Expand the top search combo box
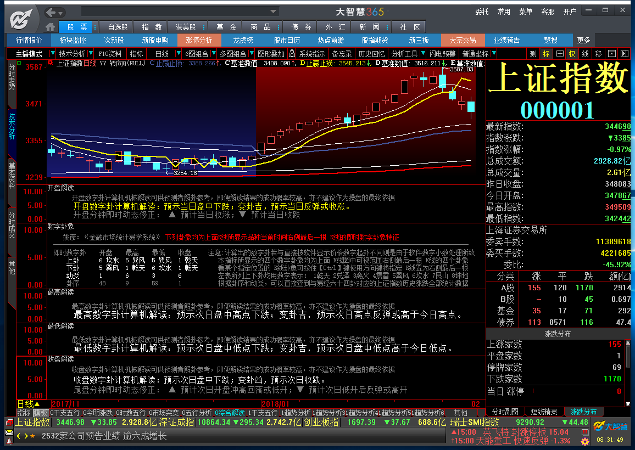Viewport: 635px width, 450px height. (x=274, y=12)
